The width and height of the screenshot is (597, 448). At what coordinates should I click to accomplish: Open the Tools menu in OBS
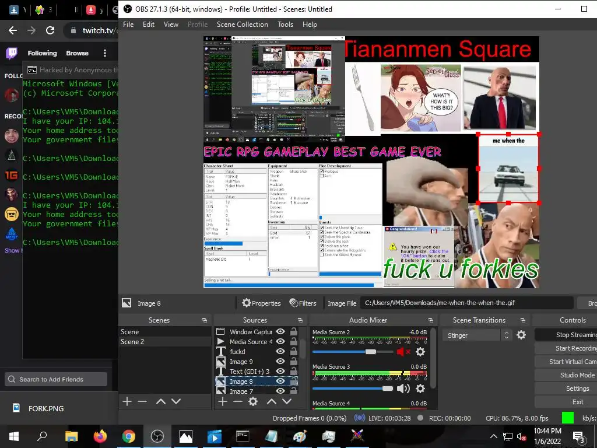click(x=285, y=24)
